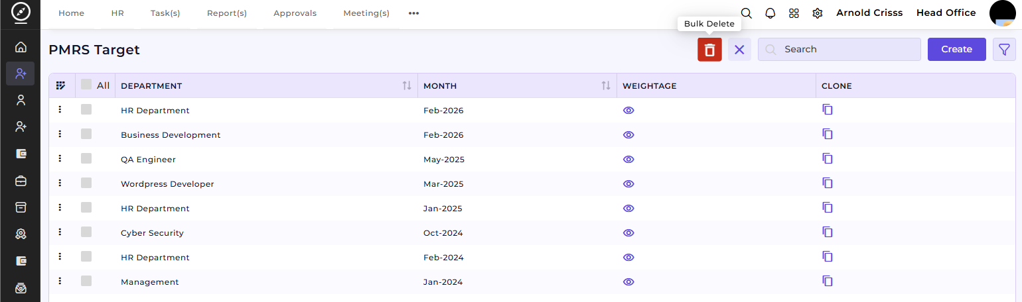Open the Approvals nav tab

pos(295,13)
